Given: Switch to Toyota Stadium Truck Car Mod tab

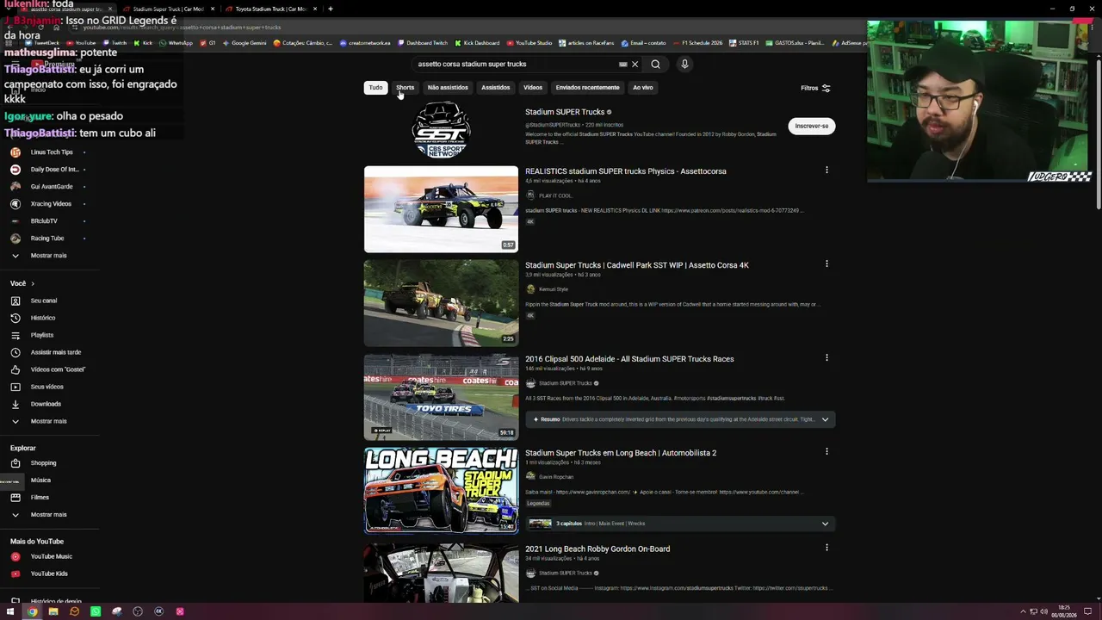Looking at the screenshot, I should coord(271,9).
